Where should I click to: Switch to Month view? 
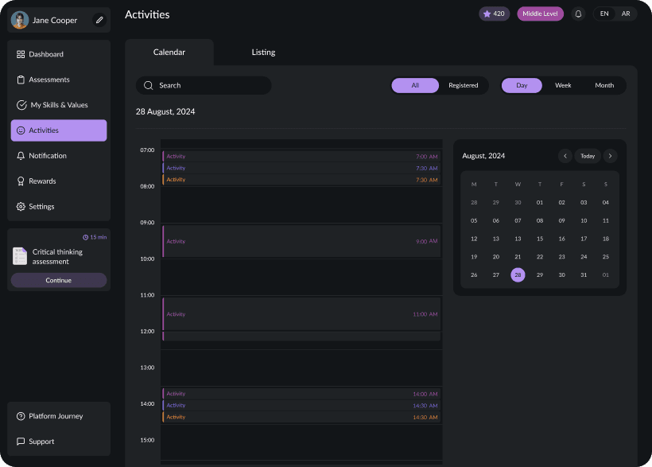click(604, 85)
